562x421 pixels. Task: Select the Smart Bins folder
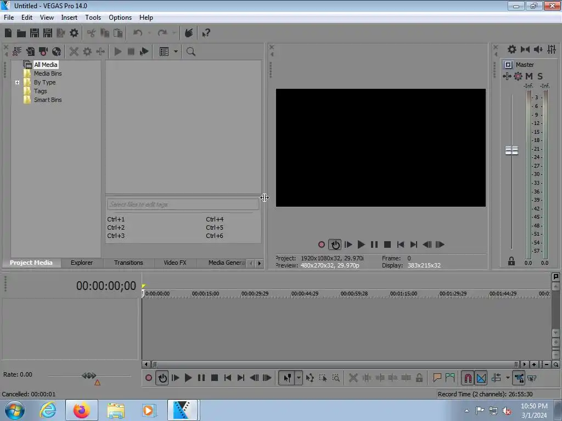pos(48,100)
